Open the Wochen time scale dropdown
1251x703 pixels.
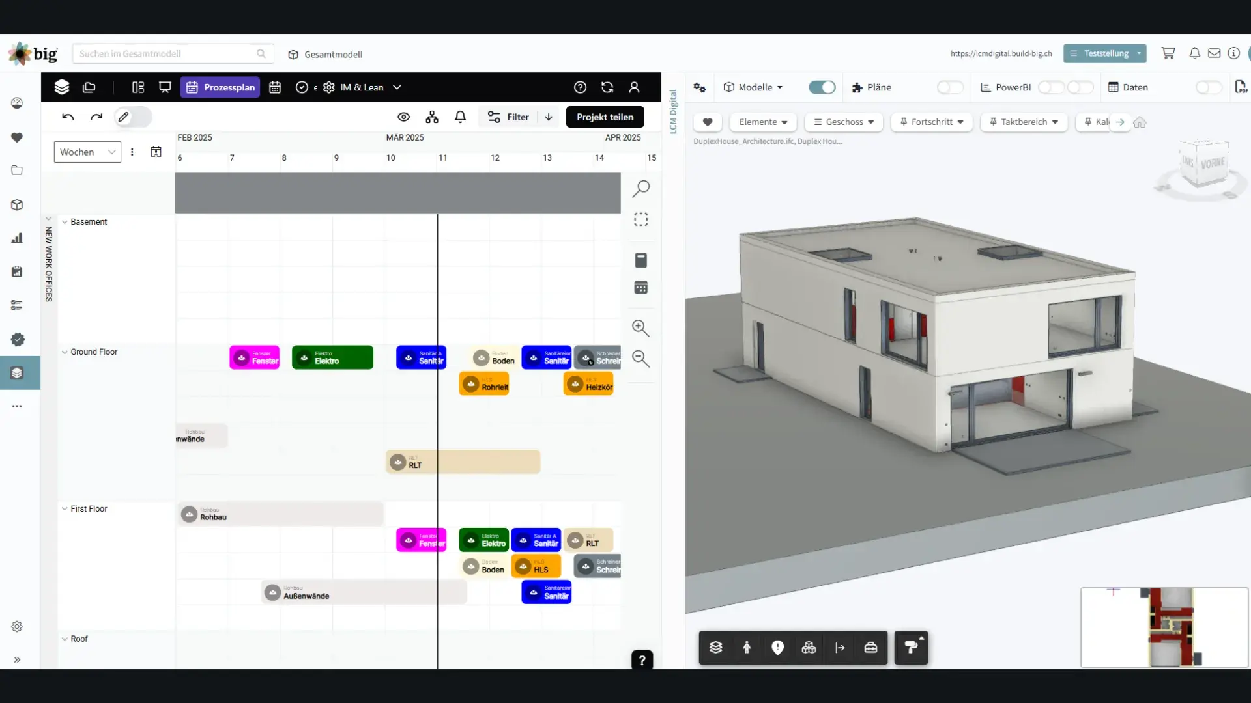coord(87,152)
